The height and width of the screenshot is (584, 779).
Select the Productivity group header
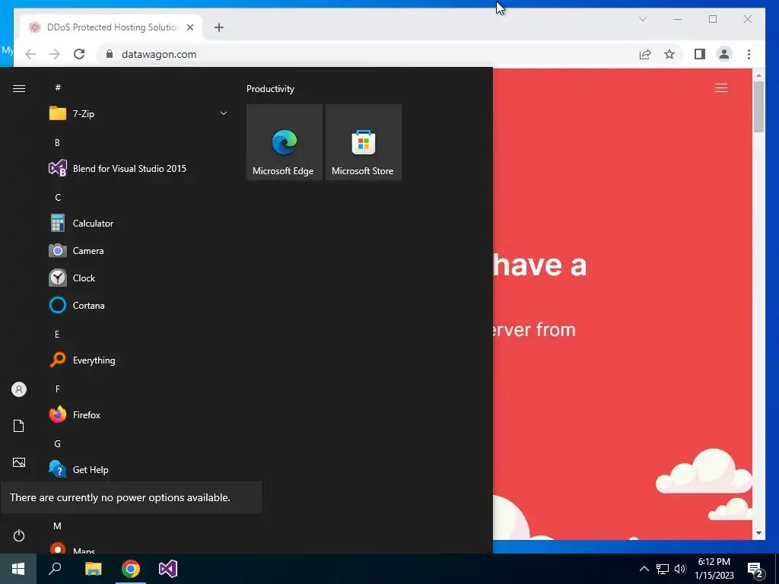(x=270, y=89)
